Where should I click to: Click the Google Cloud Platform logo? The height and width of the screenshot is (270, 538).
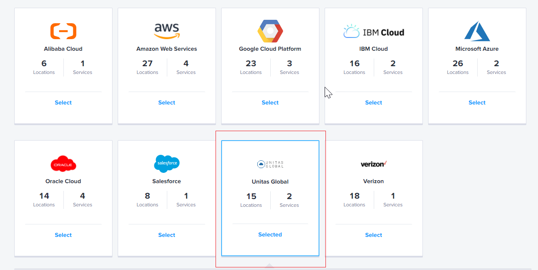coord(270,31)
